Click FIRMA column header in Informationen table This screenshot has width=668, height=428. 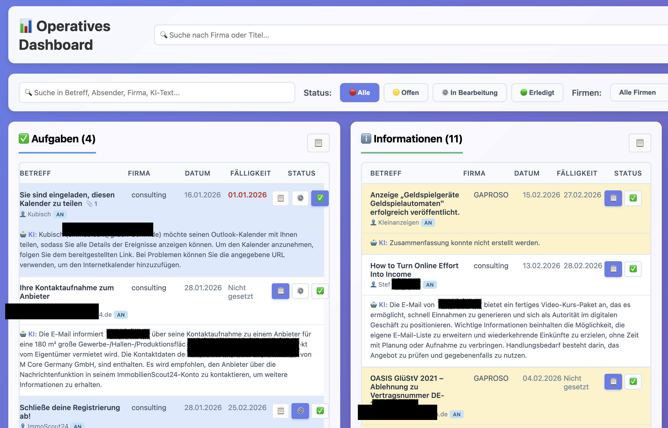[474, 174]
